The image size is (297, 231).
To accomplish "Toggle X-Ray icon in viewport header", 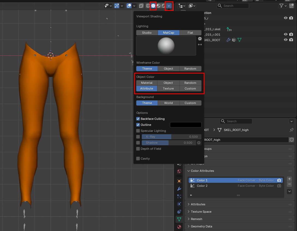I will click(x=141, y=6).
